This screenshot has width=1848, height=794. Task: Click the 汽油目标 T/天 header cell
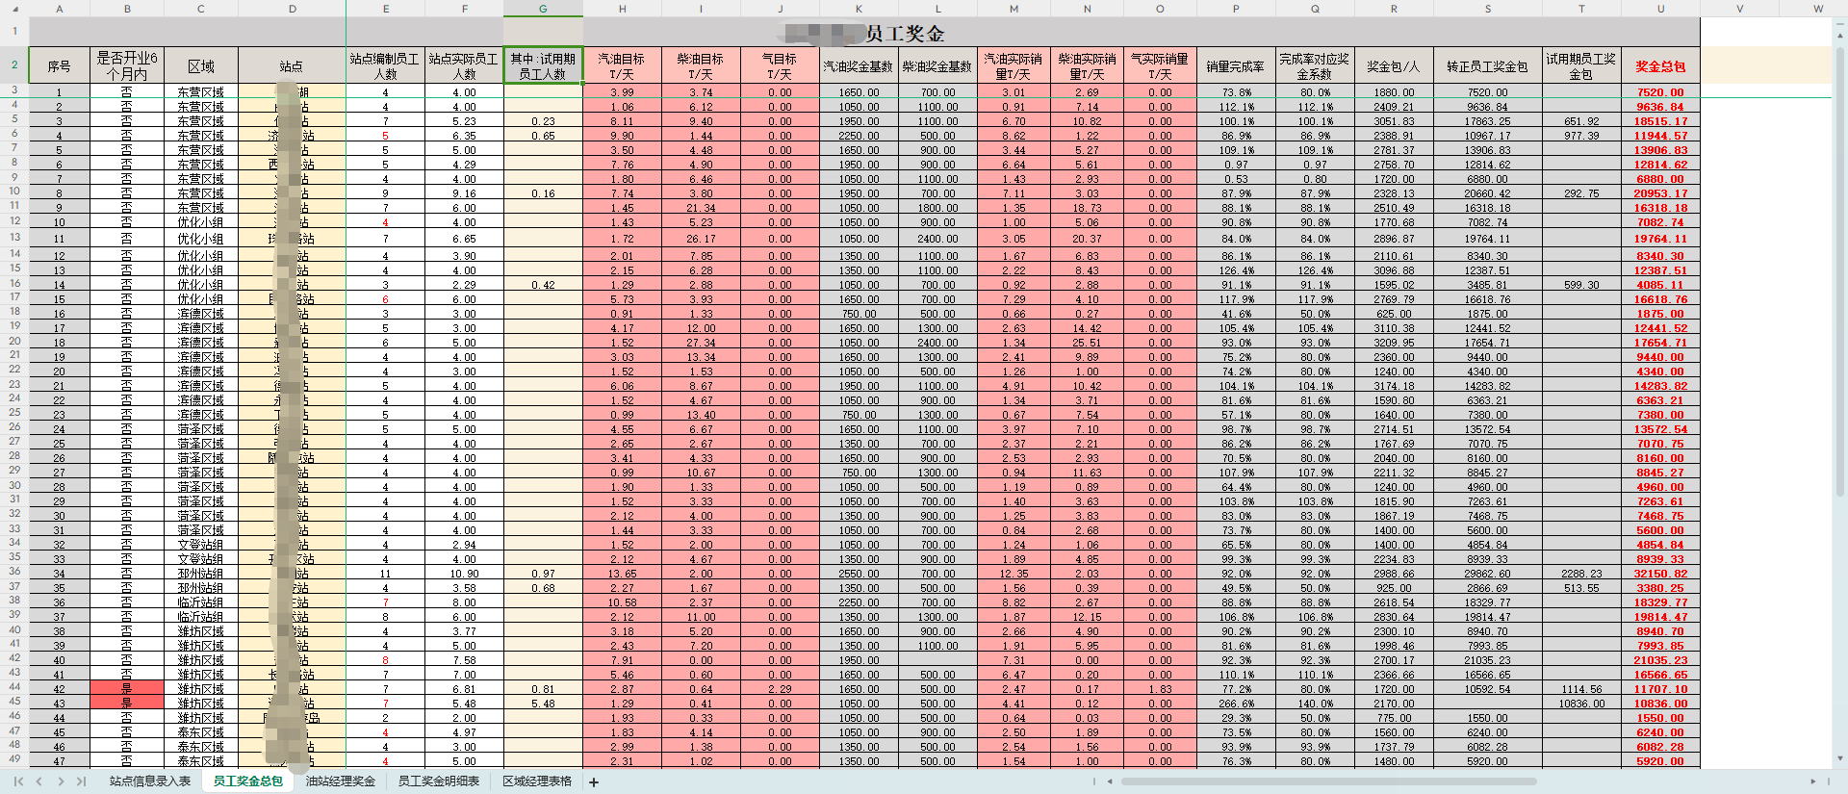pyautogui.click(x=622, y=66)
